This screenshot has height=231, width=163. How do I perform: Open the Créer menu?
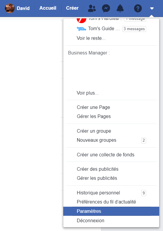72,8
